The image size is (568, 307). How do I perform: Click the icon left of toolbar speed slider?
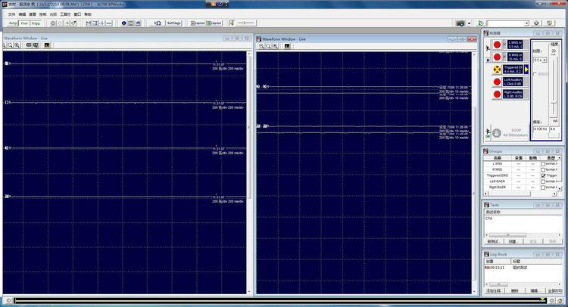click(232, 23)
